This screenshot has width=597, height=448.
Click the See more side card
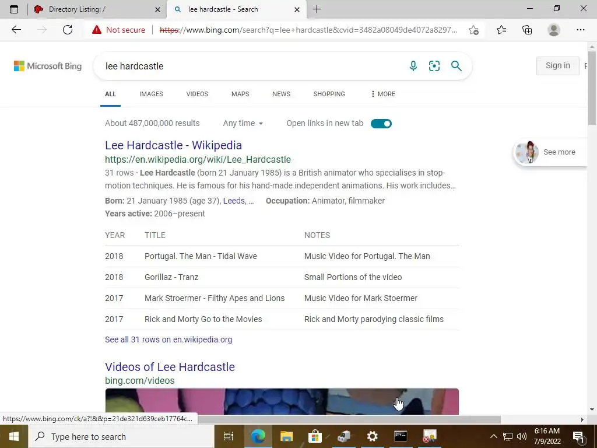(550, 152)
